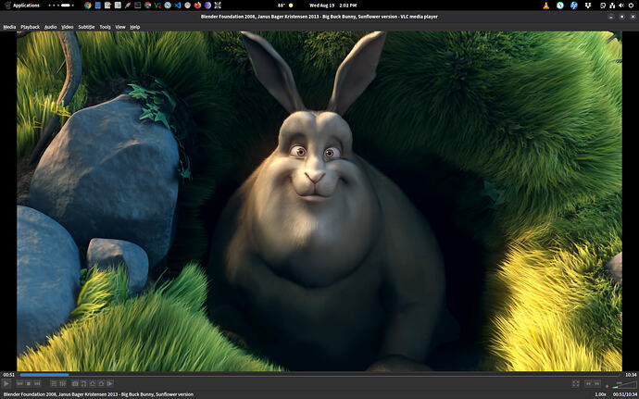The image size is (639, 399).
Task: Open the Media menu
Action: pyautogui.click(x=9, y=27)
